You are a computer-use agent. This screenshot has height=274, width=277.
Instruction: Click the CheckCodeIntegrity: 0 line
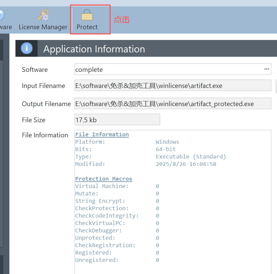coord(117,216)
